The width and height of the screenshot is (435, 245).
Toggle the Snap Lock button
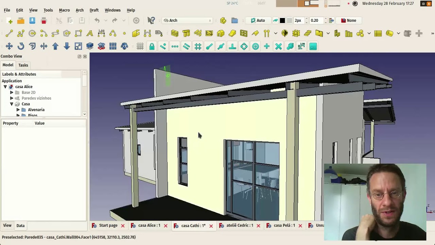(x=152, y=46)
